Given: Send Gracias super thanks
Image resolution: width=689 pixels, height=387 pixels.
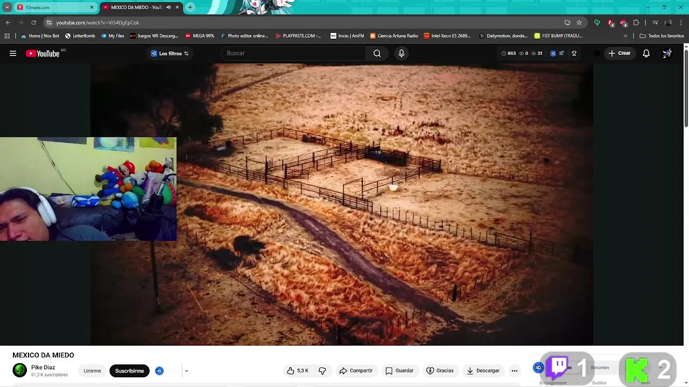Looking at the screenshot, I should coord(440,371).
